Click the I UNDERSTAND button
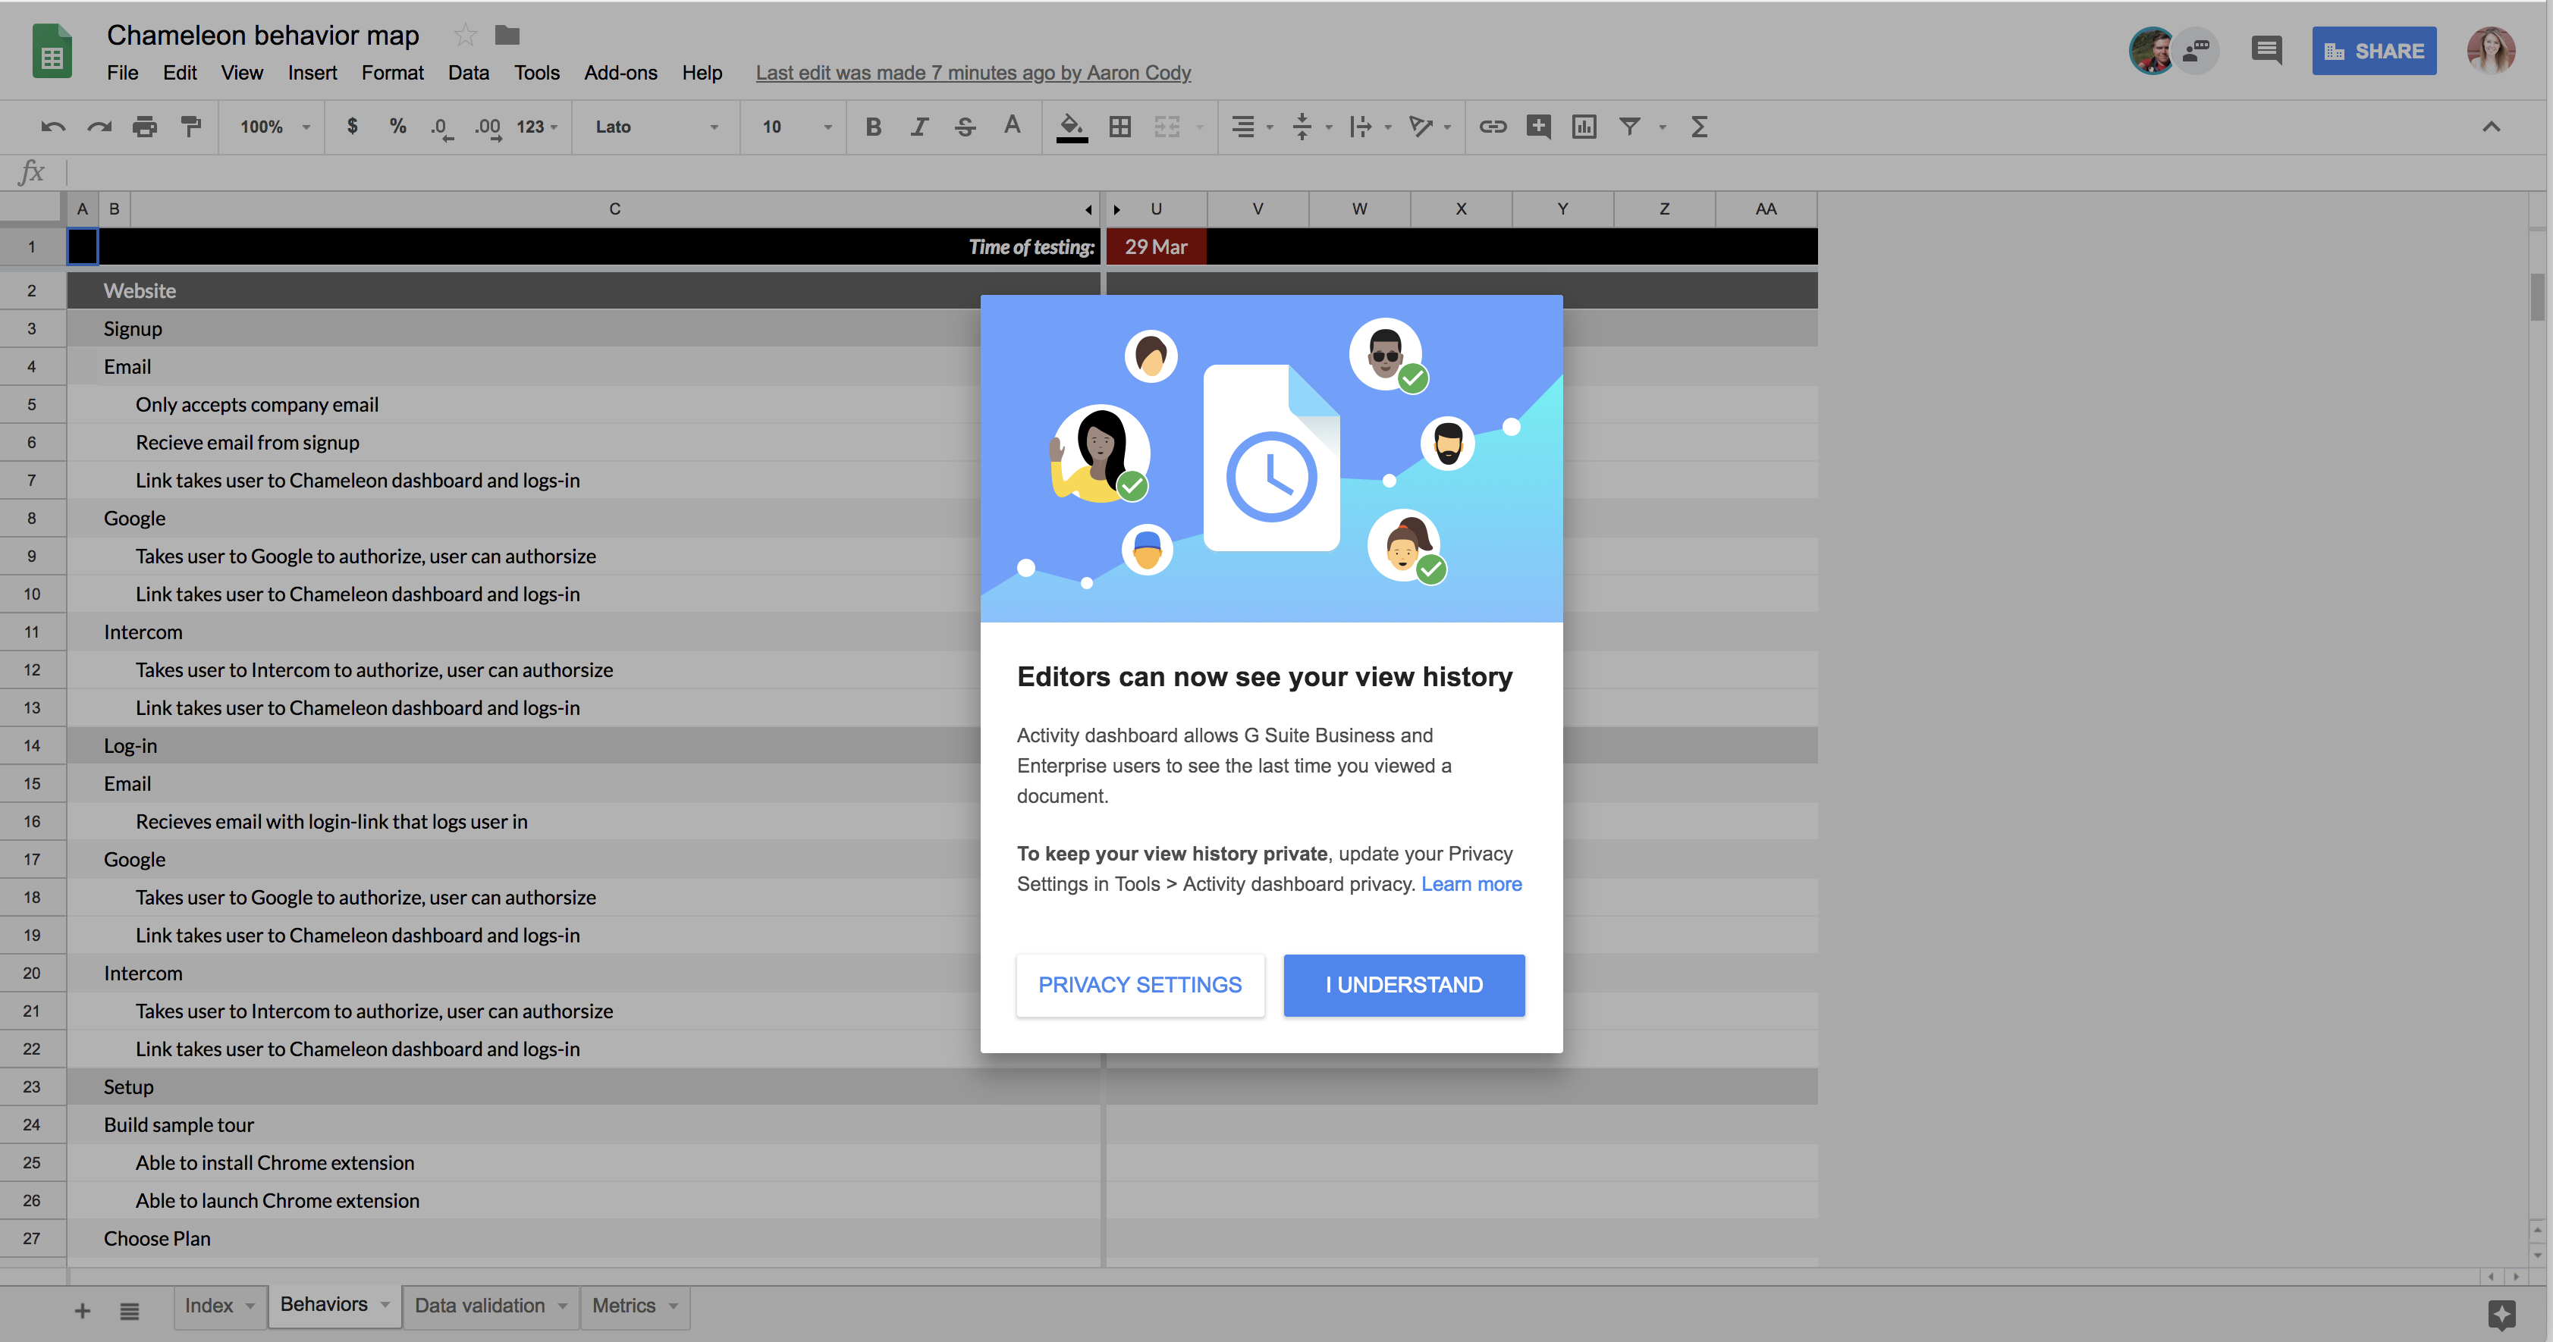The image size is (2553, 1342). point(1403,984)
